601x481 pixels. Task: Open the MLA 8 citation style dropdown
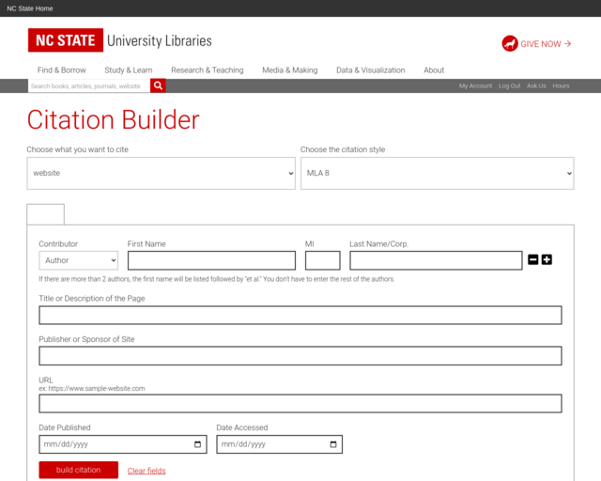coord(438,173)
